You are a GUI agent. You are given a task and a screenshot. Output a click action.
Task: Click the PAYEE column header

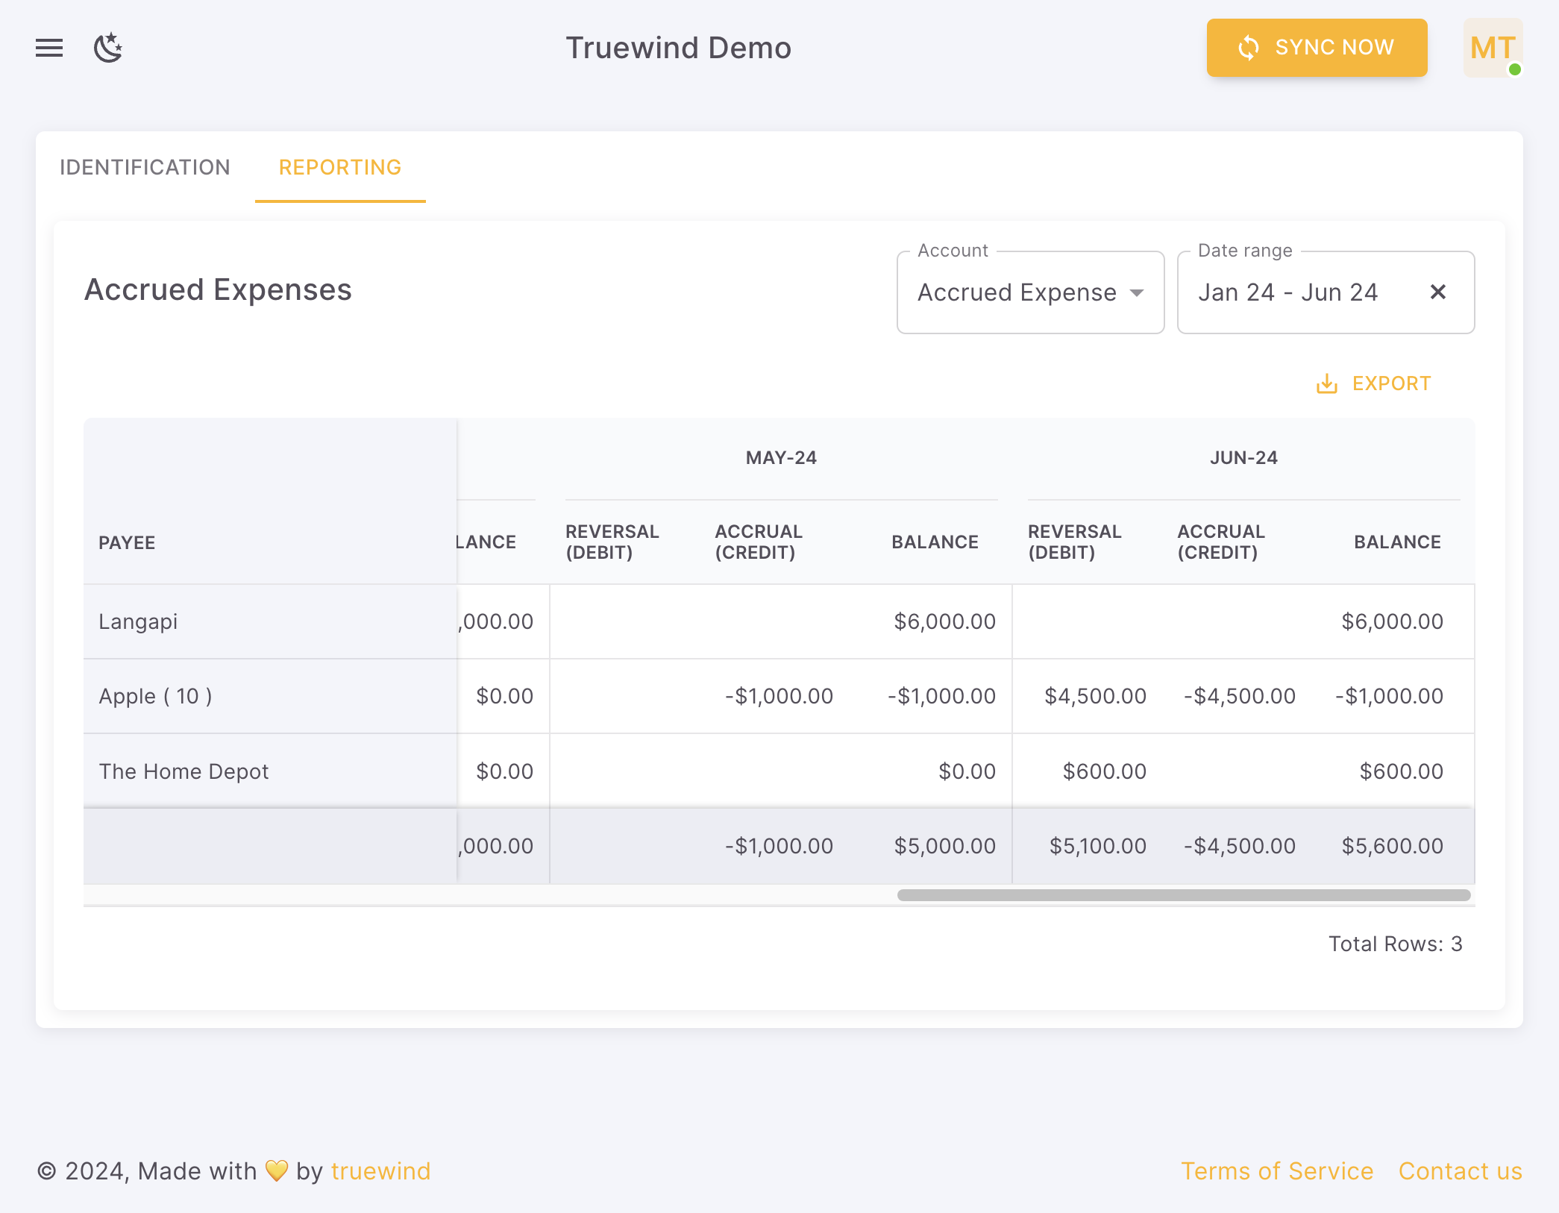pos(127,542)
